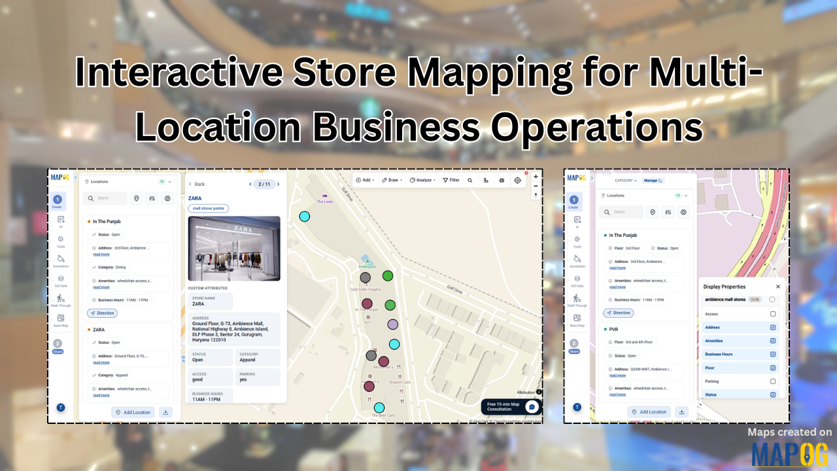Open Tools icon in left screenshot sidebar
The image size is (837, 471).
pyautogui.click(x=61, y=241)
